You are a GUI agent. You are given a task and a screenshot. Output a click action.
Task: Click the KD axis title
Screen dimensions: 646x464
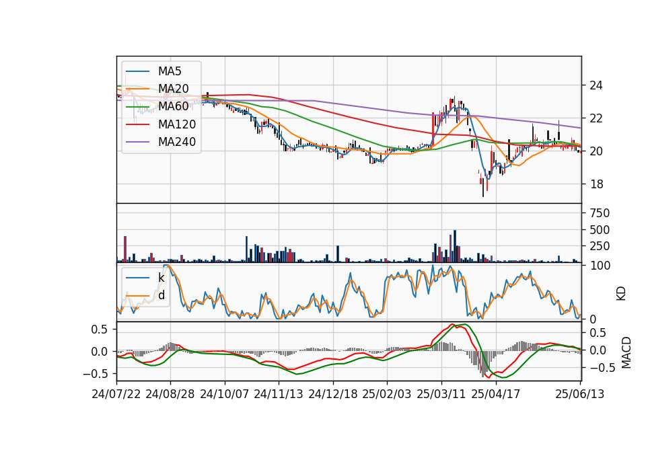621,293
